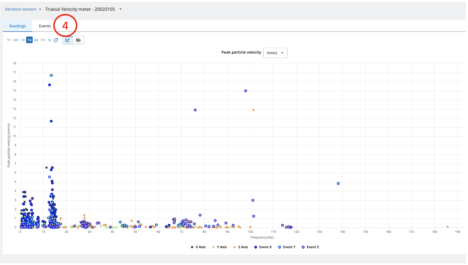The height and width of the screenshot is (265, 468).
Task: Open the custom time range stopwatch
Action: (x=56, y=40)
